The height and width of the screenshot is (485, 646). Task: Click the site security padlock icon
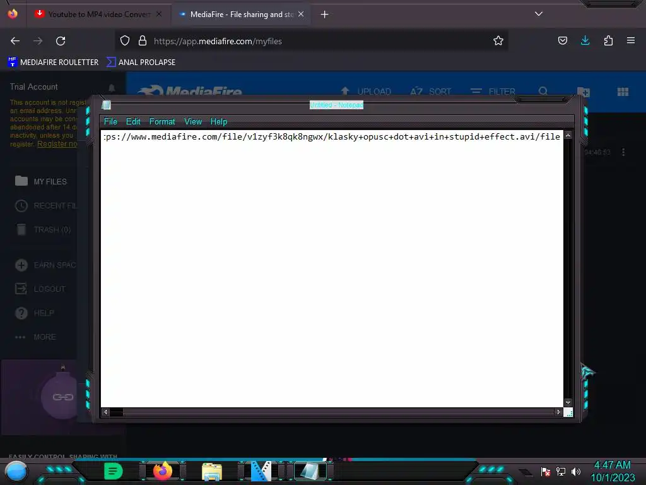click(x=143, y=41)
